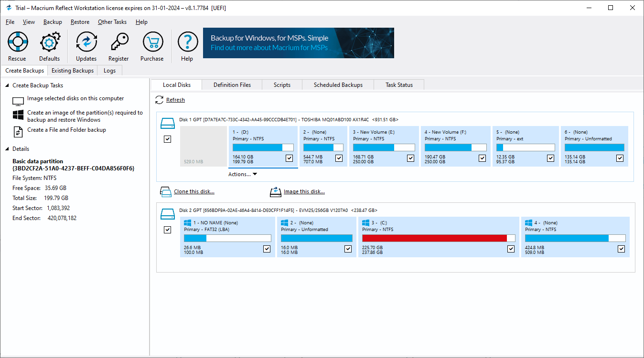This screenshot has height=358, width=644.
Task: Uncheck the New Volume (F:) checkbox
Action: [x=482, y=158]
